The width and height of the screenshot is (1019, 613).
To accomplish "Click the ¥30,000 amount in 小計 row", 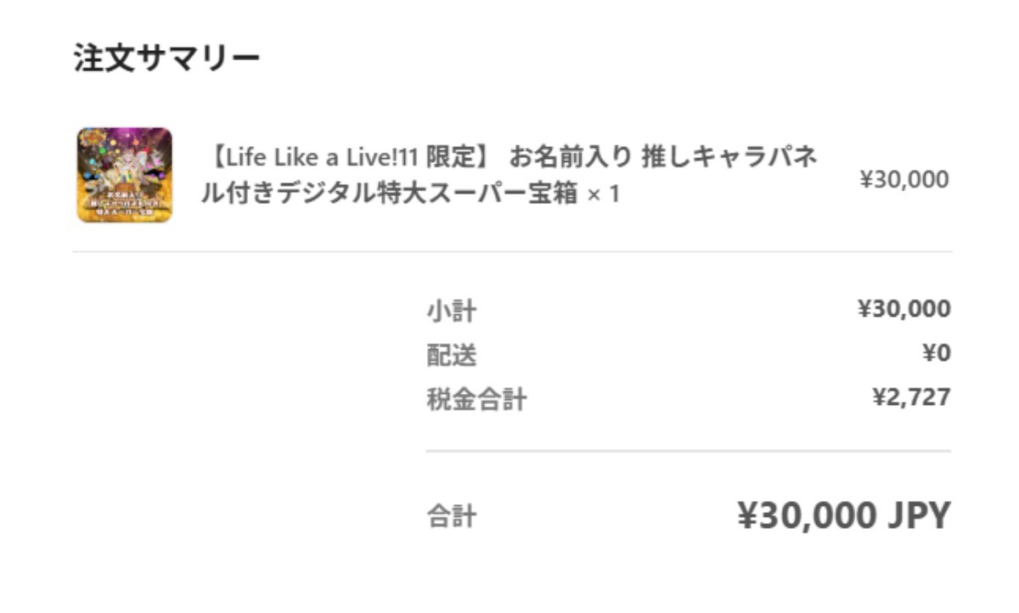I will (x=904, y=309).
